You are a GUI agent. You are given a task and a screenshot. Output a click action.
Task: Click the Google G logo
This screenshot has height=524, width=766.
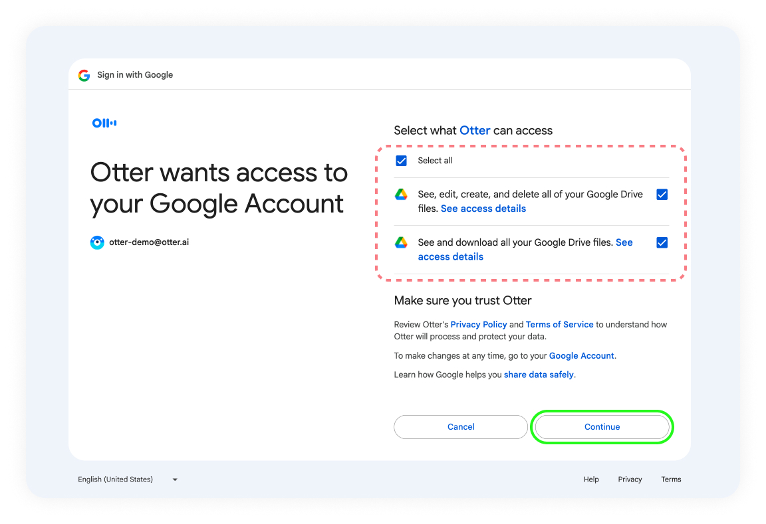84,75
